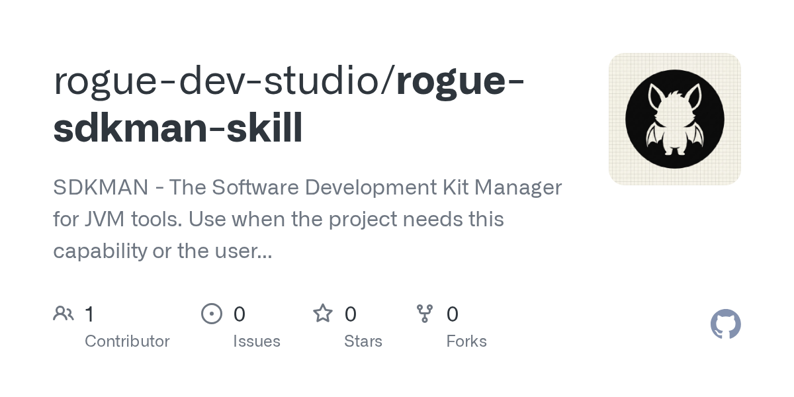Click the Contributor label
Viewport: 794px width, 397px height.
coord(127,341)
